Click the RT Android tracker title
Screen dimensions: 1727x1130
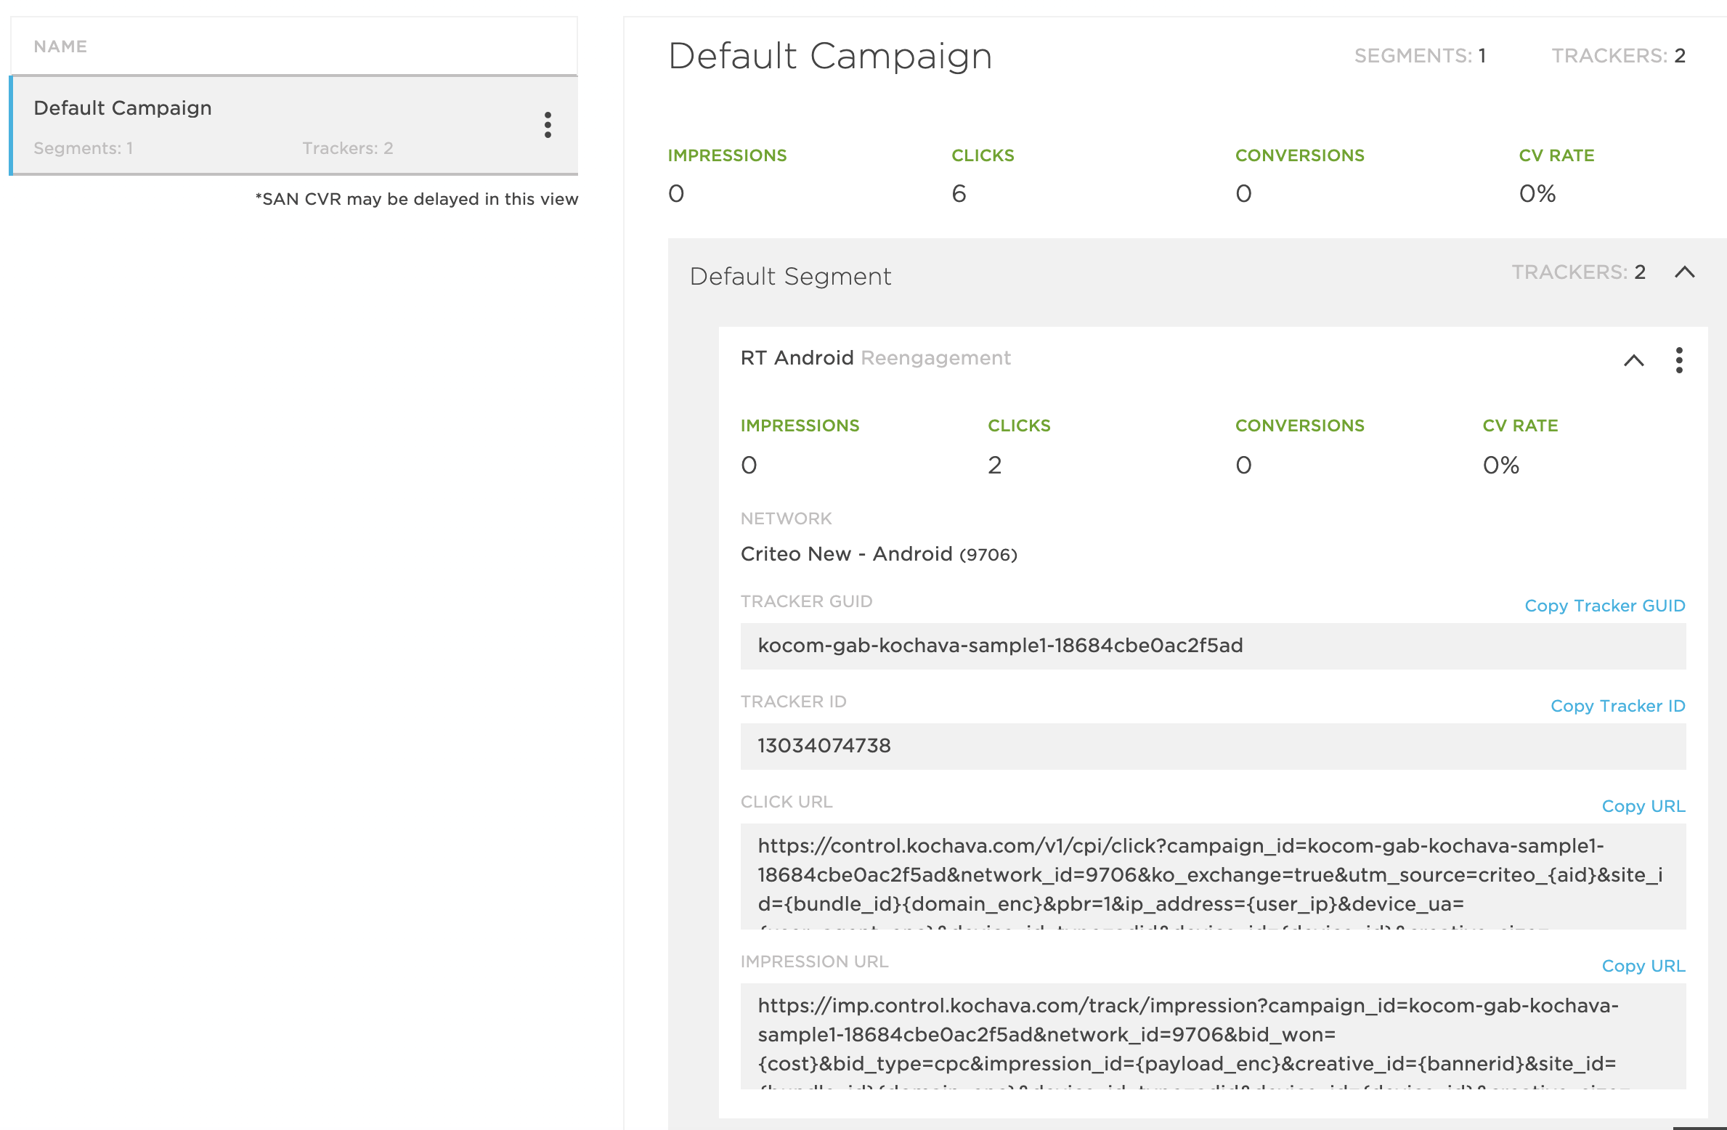(797, 358)
